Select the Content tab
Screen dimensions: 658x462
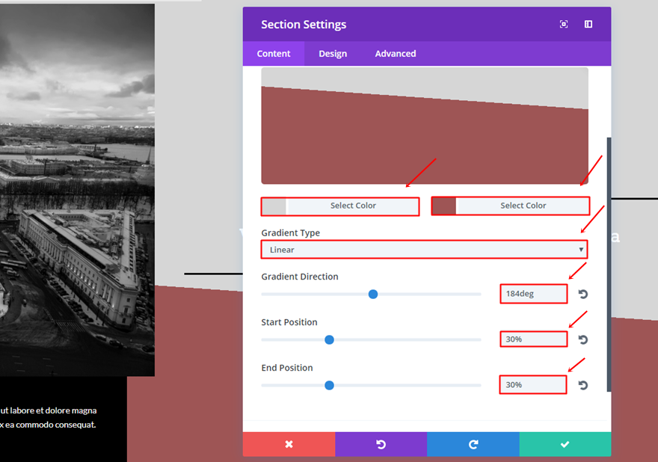[274, 54]
